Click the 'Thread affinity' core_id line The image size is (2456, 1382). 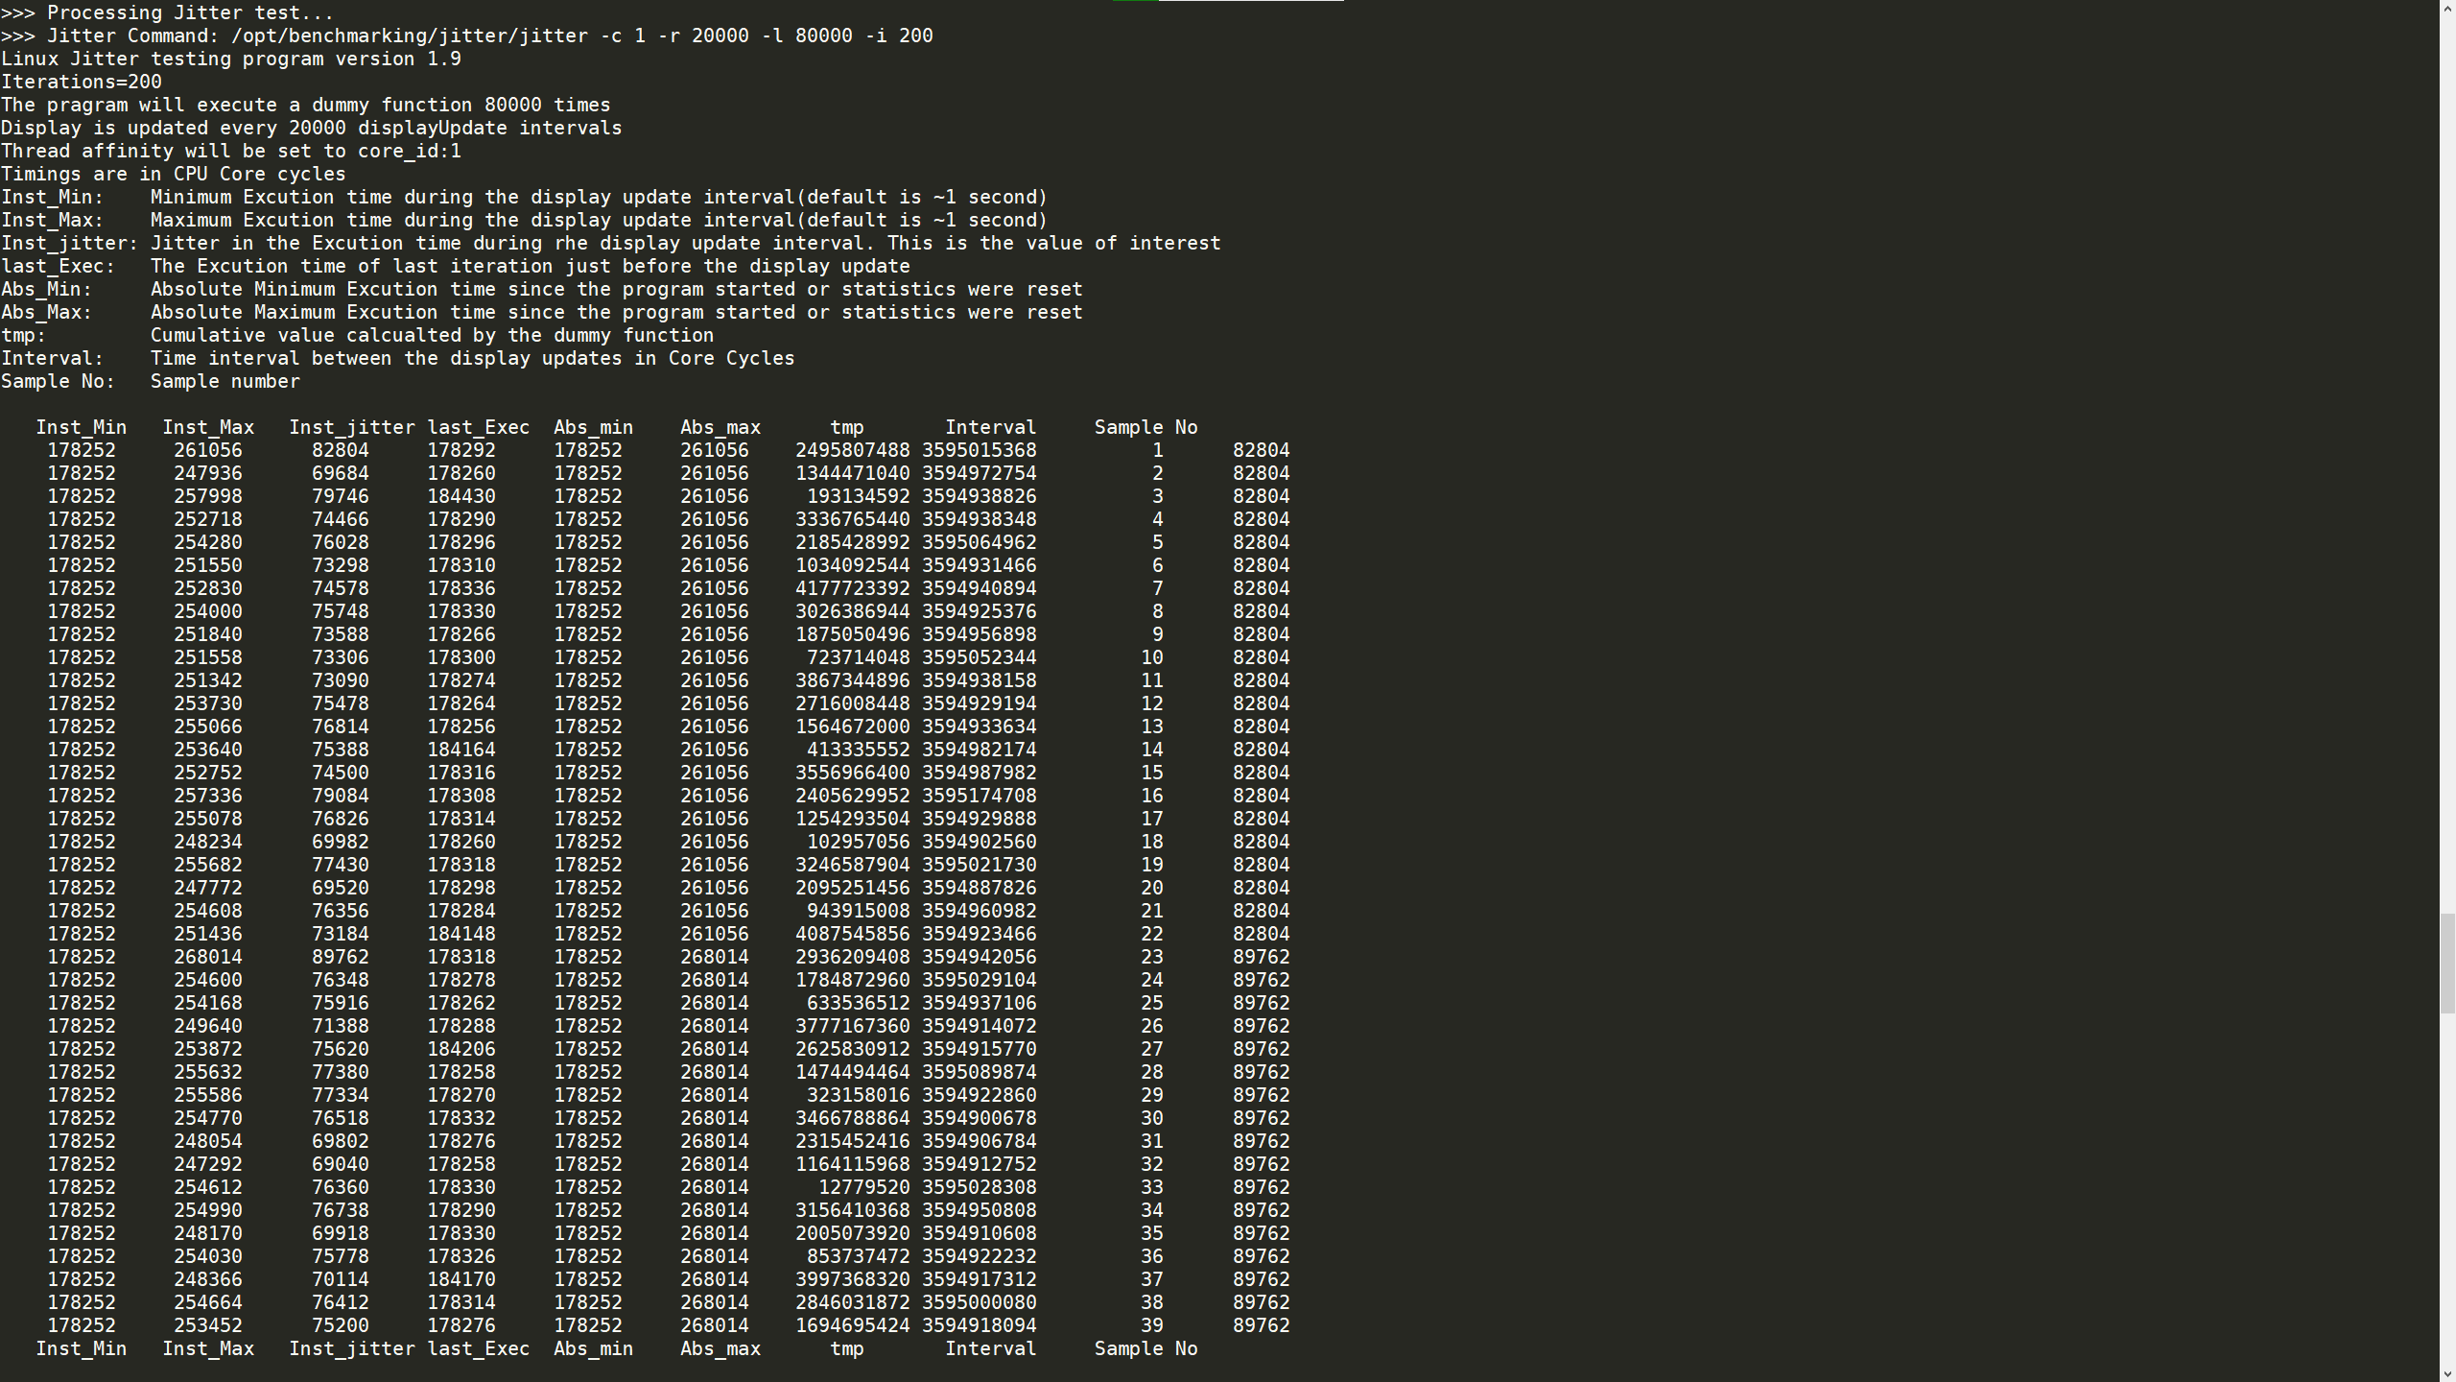coord(230,151)
